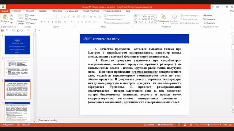Switch to the ПЕРЕХОДЫ ribbon tab
This screenshot has width=234, height=131.
pos(57,11)
